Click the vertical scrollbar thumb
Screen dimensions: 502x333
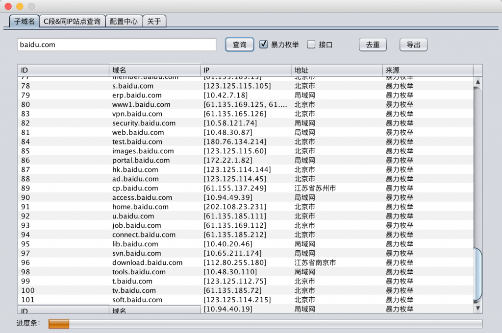(477, 274)
